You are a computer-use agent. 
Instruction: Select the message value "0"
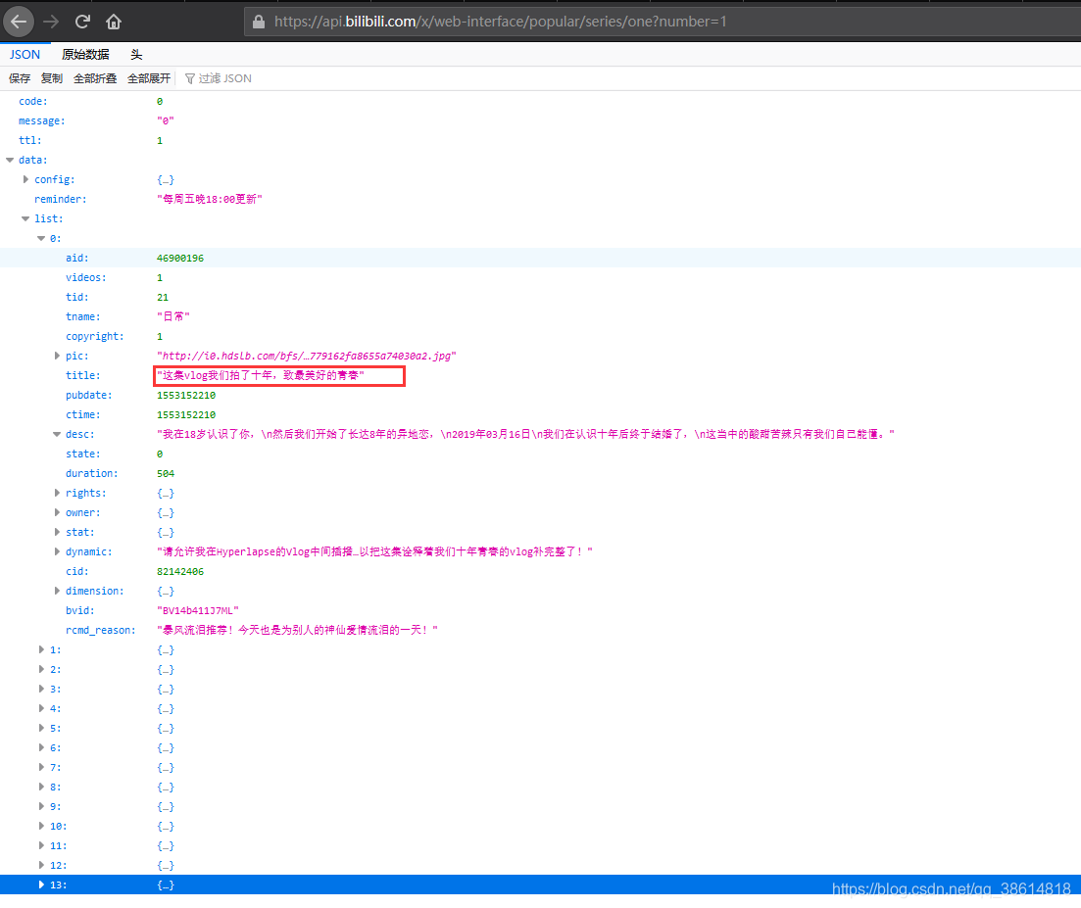[x=166, y=120]
